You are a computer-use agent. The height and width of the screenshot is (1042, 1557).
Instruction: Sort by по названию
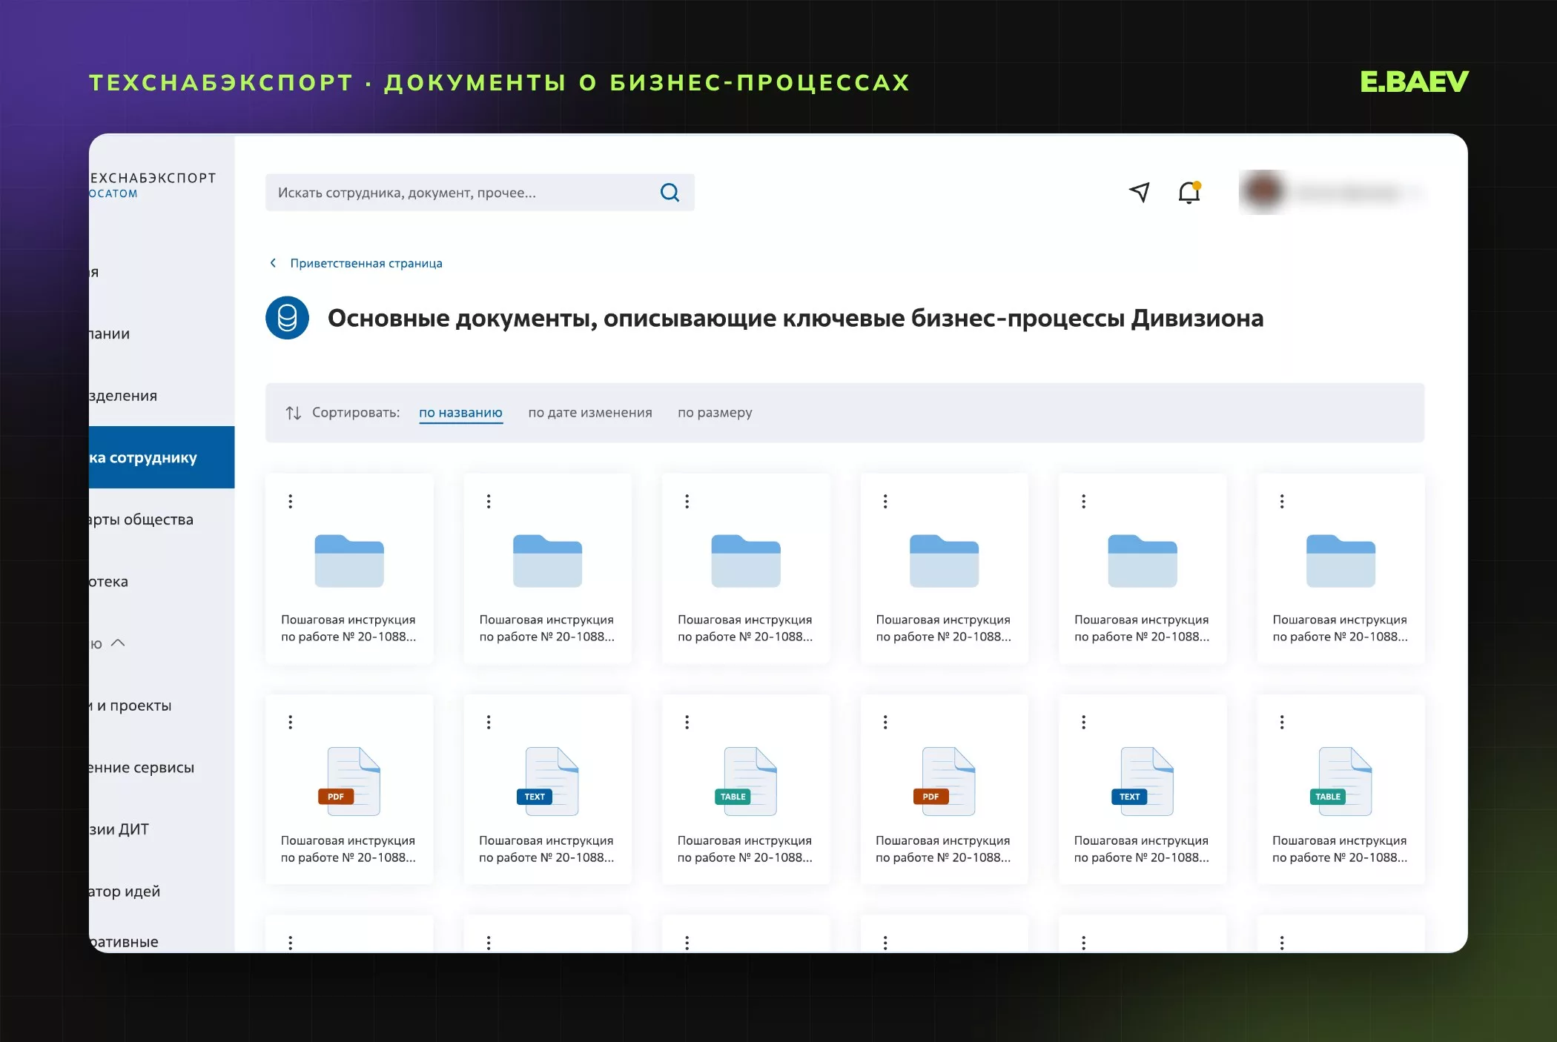(x=460, y=413)
